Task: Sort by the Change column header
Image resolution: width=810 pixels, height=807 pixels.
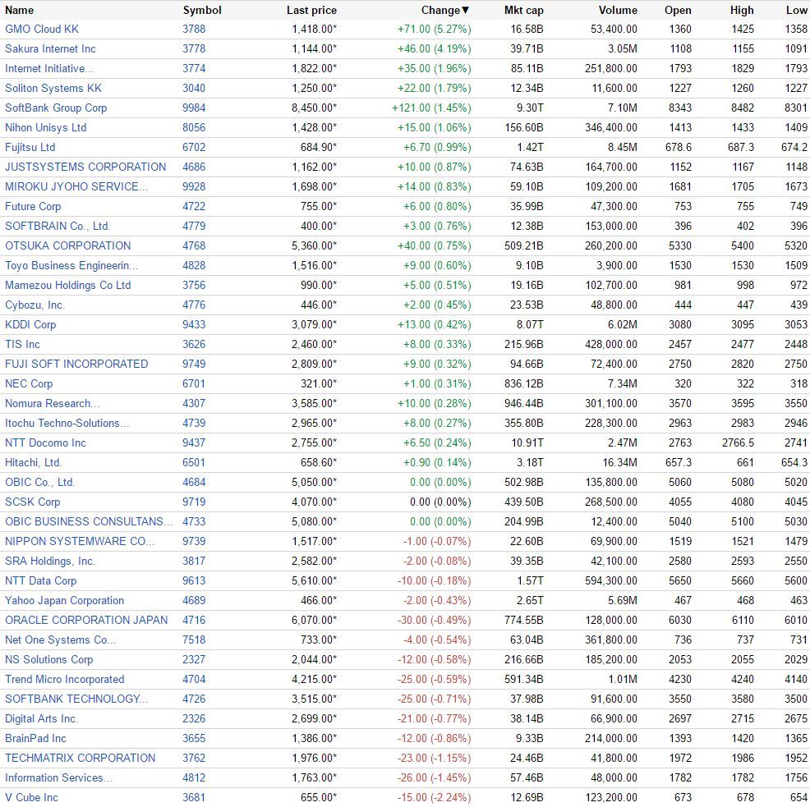Action: click(444, 11)
